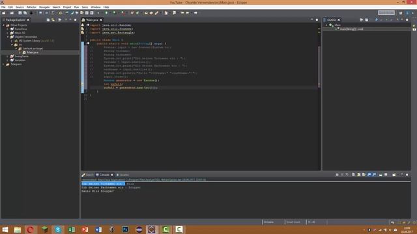Toggle Scroll Lock in Console toolbar
This screenshot has width=417, height=234.
359,175
